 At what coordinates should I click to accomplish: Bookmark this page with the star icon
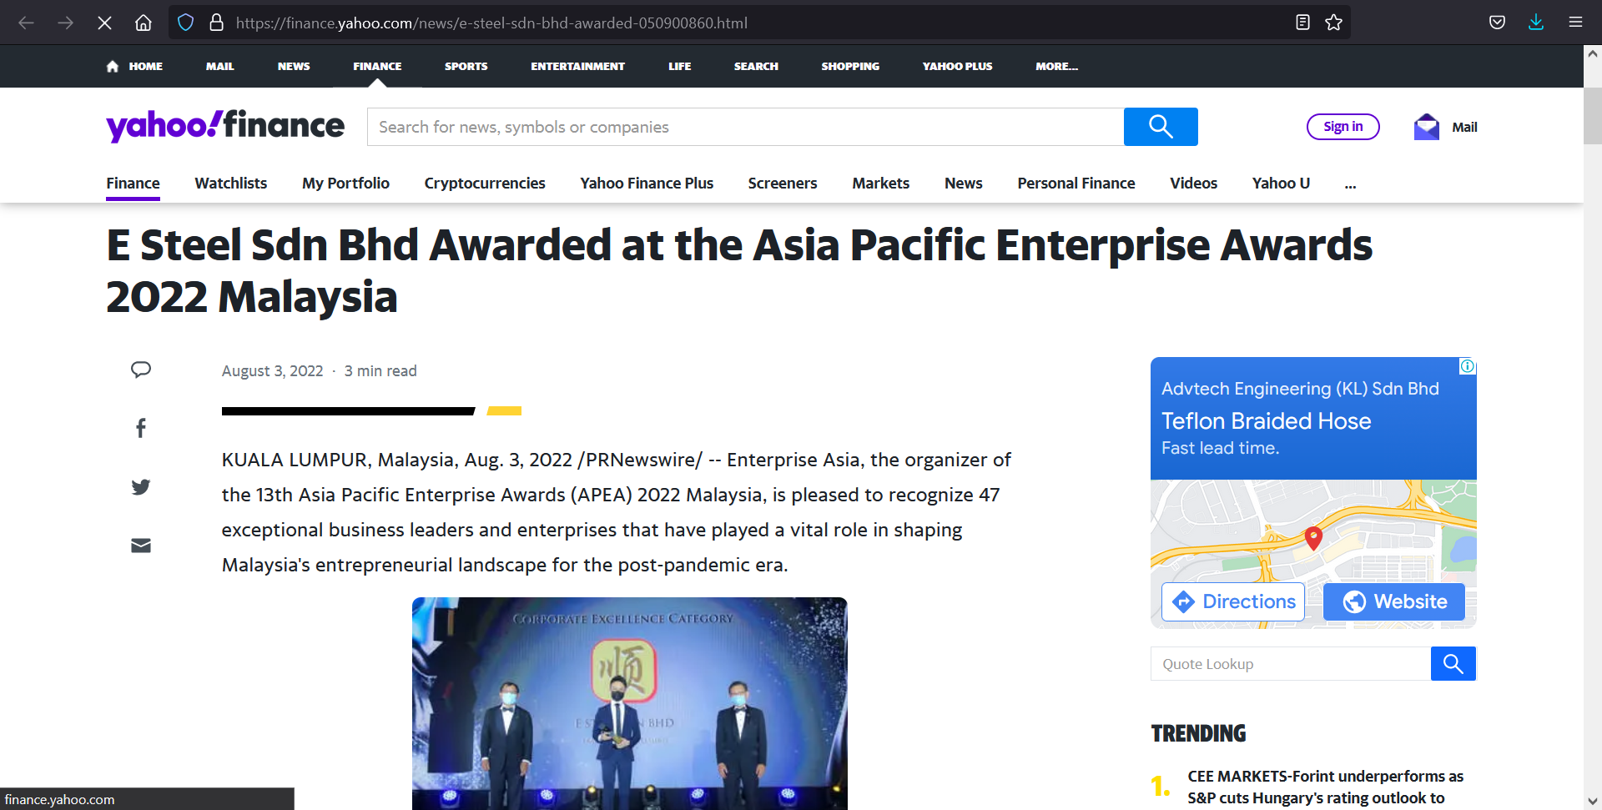1333,23
